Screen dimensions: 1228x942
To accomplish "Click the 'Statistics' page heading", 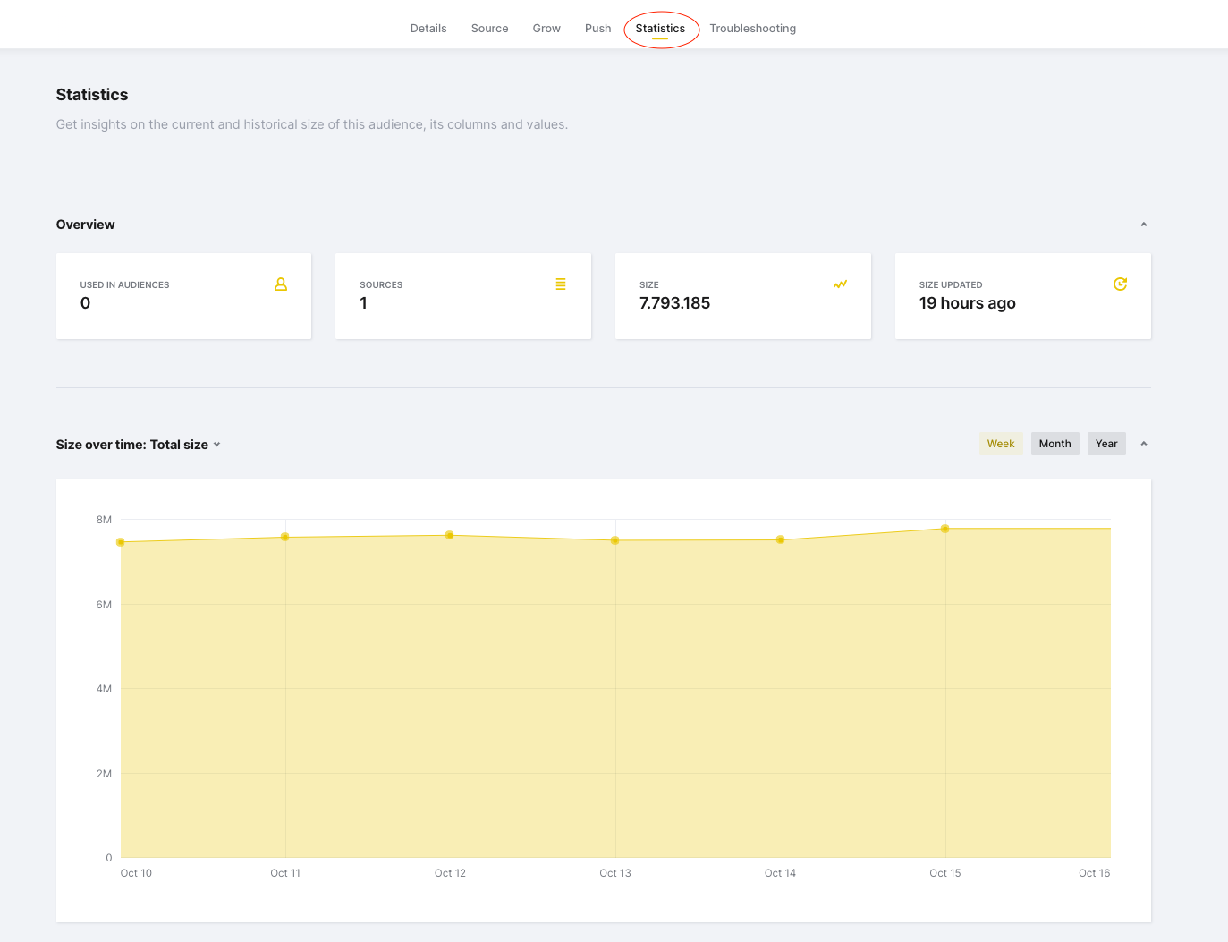I will (x=92, y=95).
